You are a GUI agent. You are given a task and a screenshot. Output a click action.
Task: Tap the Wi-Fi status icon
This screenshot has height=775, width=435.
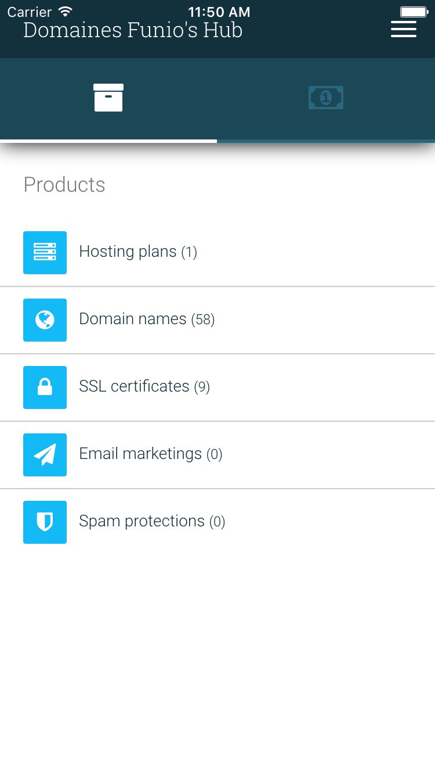[x=65, y=12]
